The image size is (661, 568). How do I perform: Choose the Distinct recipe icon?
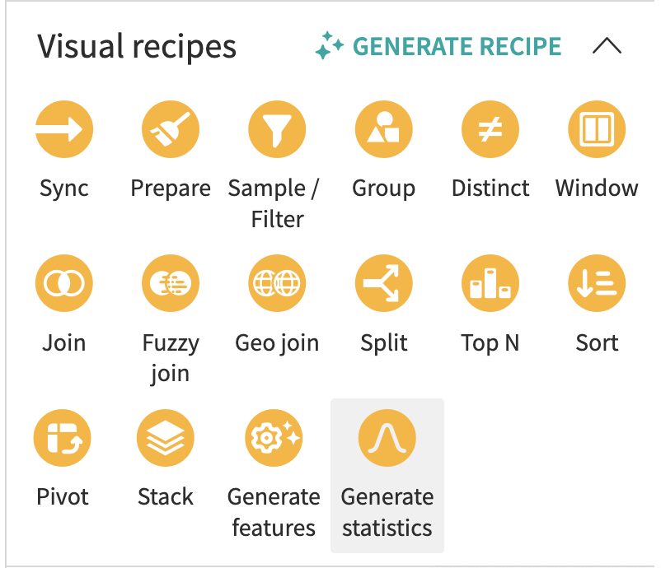490,128
